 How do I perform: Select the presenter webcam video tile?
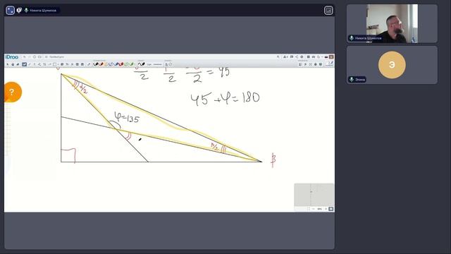(x=392, y=23)
